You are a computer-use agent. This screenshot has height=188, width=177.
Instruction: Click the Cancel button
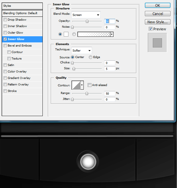coord(158,14)
